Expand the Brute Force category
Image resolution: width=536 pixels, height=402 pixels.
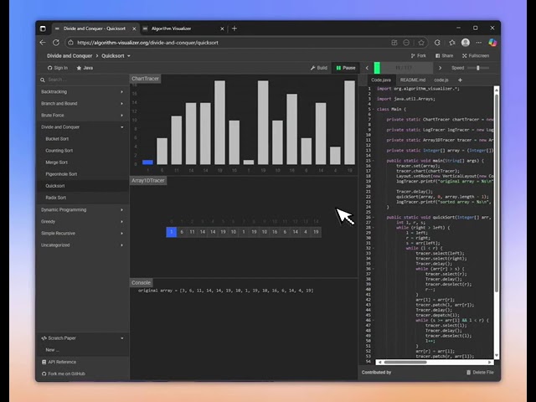[x=82, y=116]
